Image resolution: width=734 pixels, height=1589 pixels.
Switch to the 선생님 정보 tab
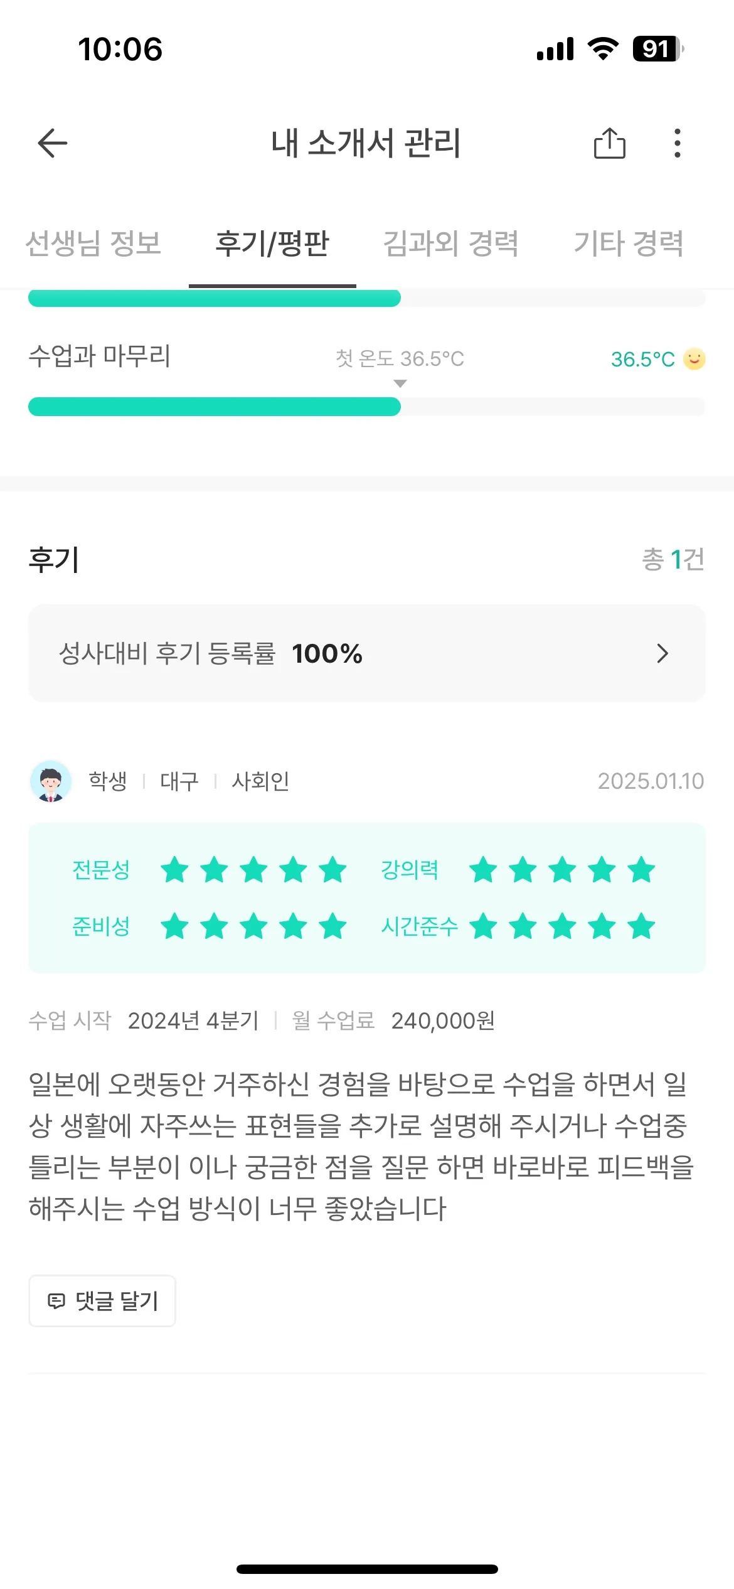coord(93,243)
